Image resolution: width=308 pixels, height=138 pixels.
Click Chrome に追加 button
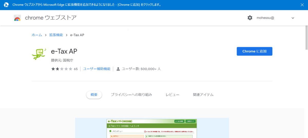coord(254,51)
